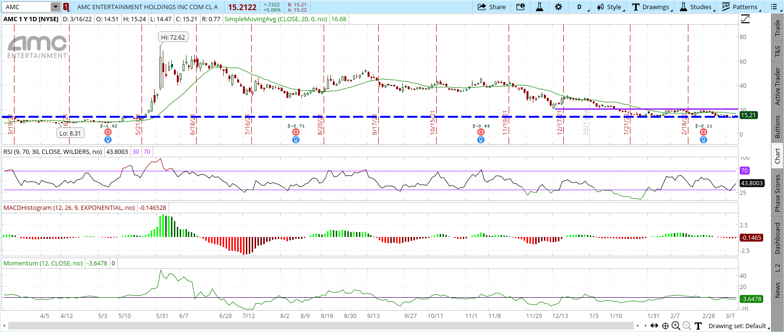This screenshot has height=332, width=784.
Task: Open the Style menu
Action: (x=610, y=7)
